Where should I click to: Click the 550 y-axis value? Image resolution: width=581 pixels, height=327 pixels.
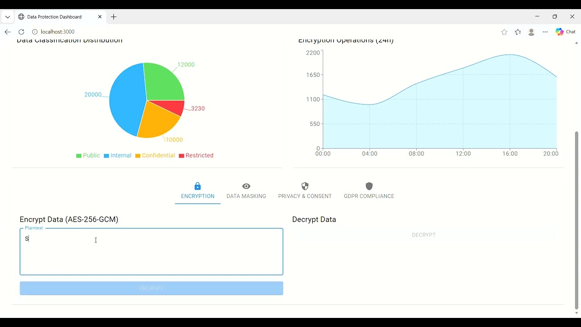(315, 124)
